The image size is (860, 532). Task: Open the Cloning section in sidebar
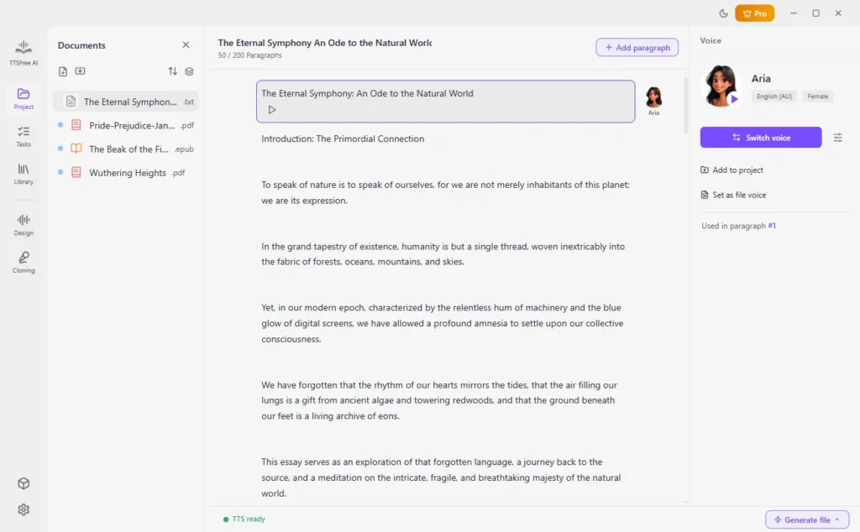click(24, 263)
